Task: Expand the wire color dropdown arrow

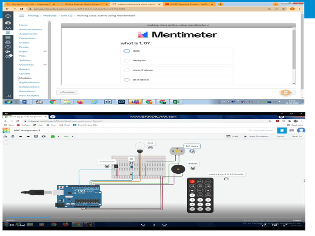Action: (x=58, y=136)
